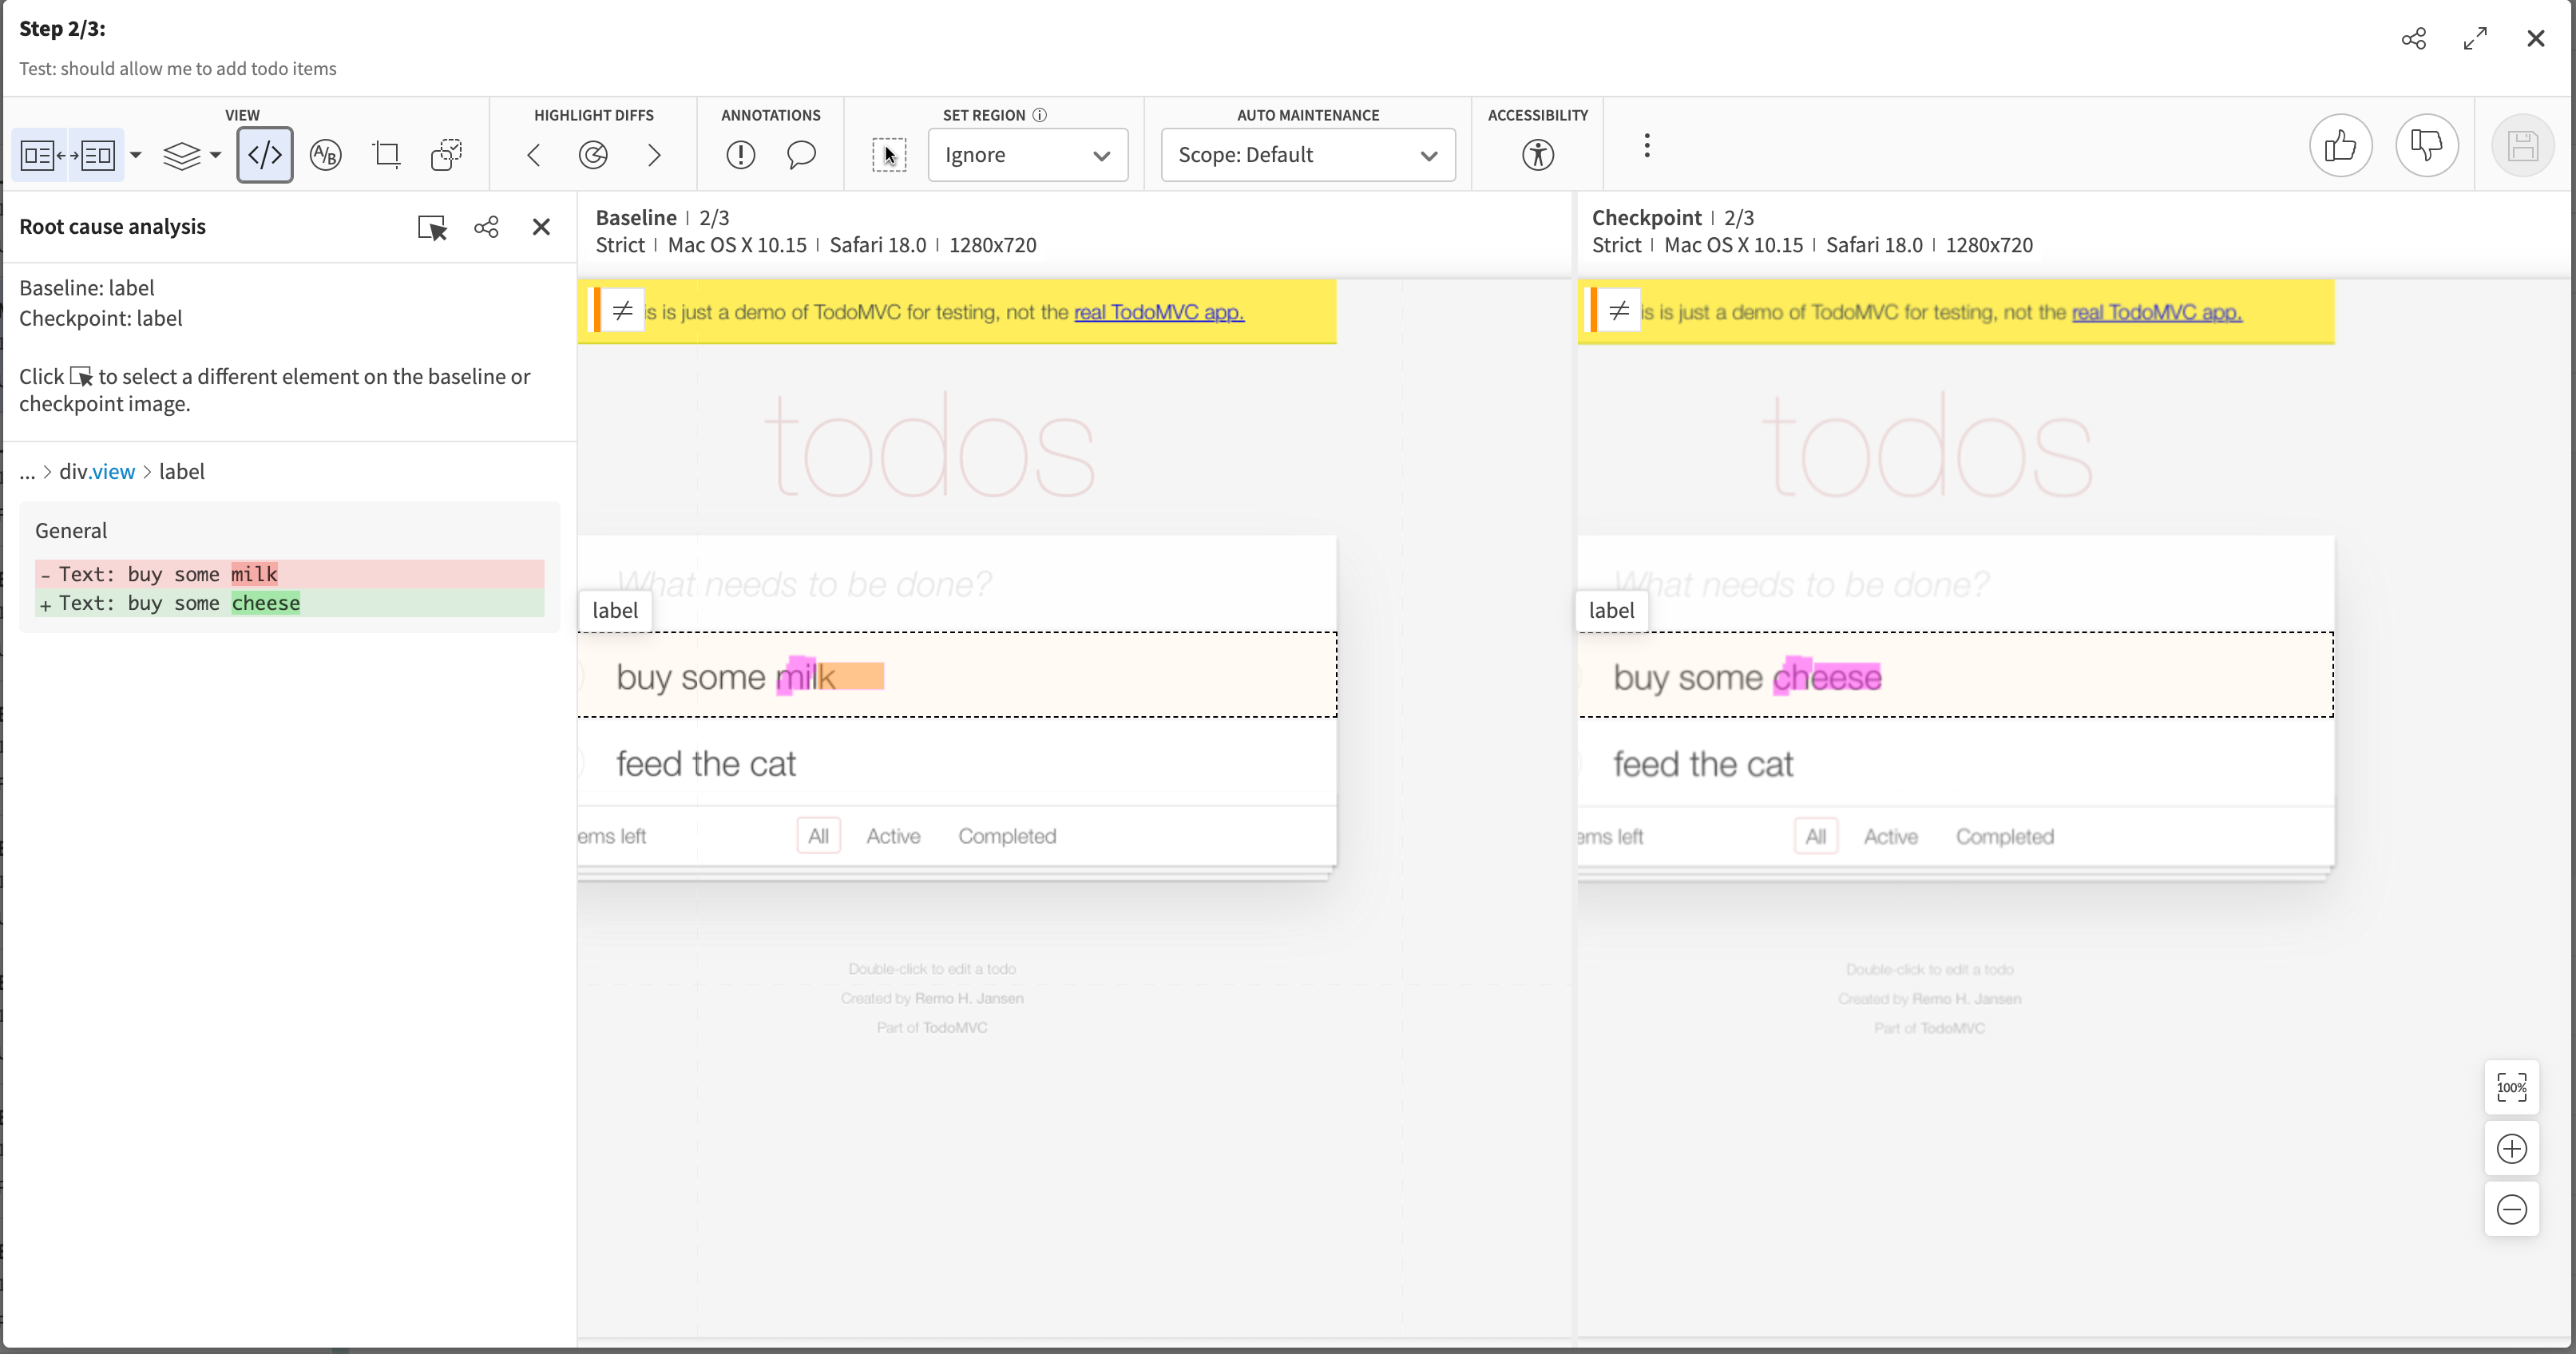Click the code view icon in toolbar
This screenshot has height=1354, width=2576.
click(264, 155)
